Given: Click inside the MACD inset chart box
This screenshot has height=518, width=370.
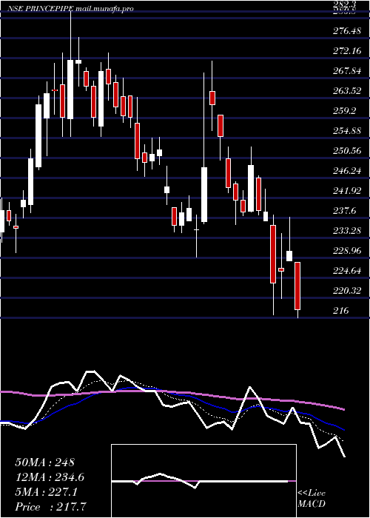Looking at the screenshot, I should (203, 481).
